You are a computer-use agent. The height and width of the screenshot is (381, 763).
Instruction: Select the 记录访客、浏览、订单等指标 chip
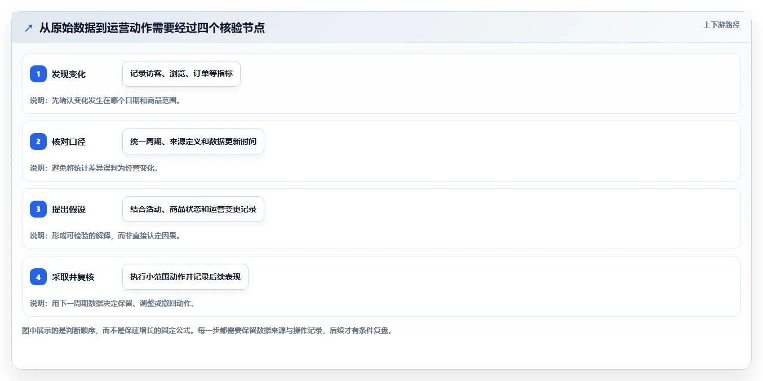coord(181,74)
